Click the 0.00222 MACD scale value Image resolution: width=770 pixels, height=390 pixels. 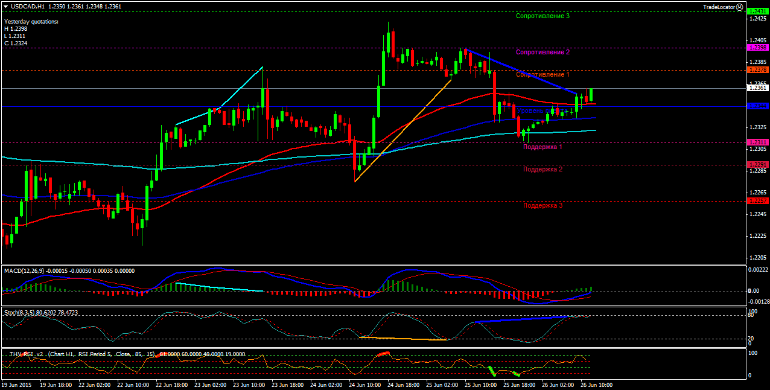pyautogui.click(x=757, y=269)
